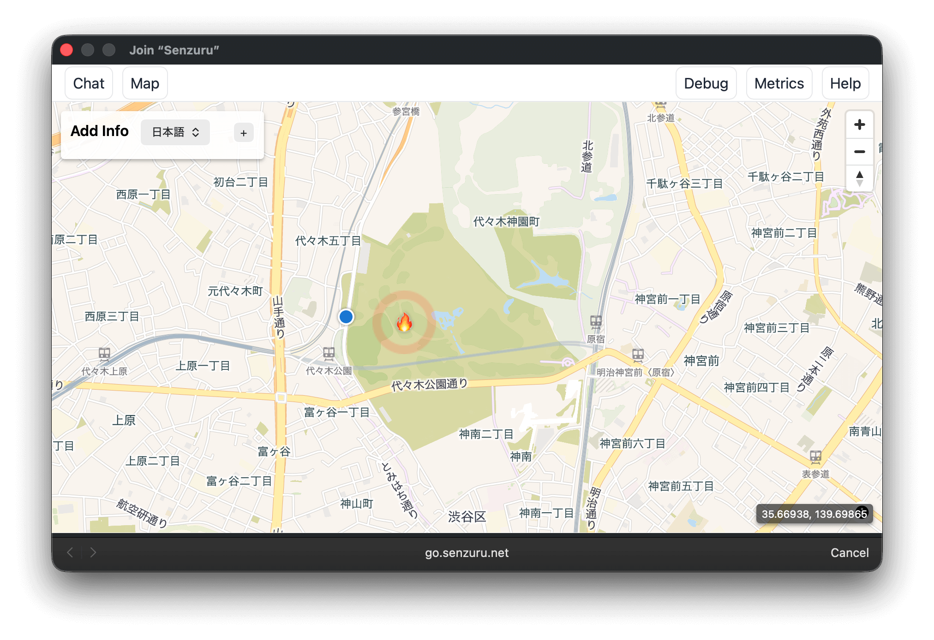Image resolution: width=934 pixels, height=640 pixels.
Task: Click the fire marker on the map
Action: tap(404, 322)
